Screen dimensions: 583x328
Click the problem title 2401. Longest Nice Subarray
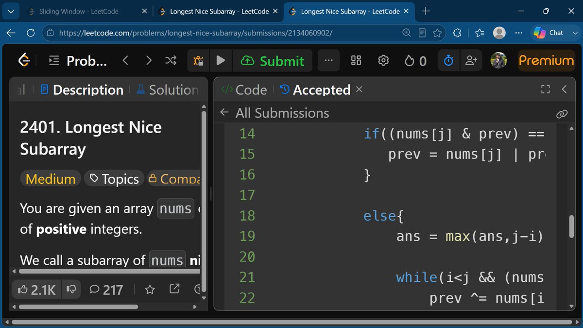(x=91, y=138)
